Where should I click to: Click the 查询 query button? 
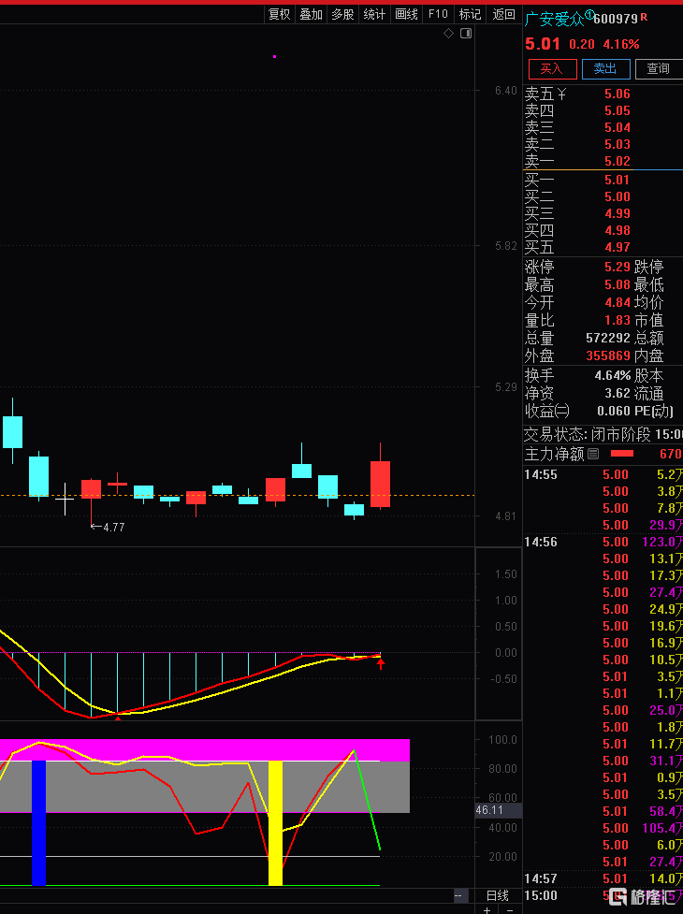(x=658, y=68)
